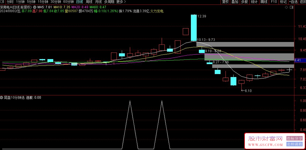Select the 日线 daily chart tab
Image resolution: width=306 pixels, height=150 pixels.
[80, 2]
